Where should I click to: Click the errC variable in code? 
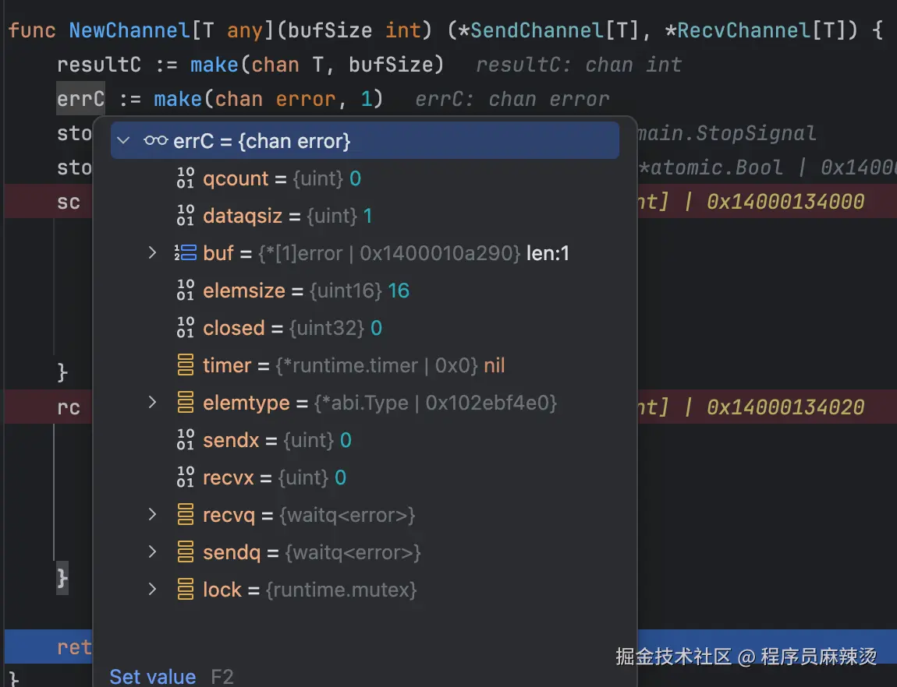(80, 99)
